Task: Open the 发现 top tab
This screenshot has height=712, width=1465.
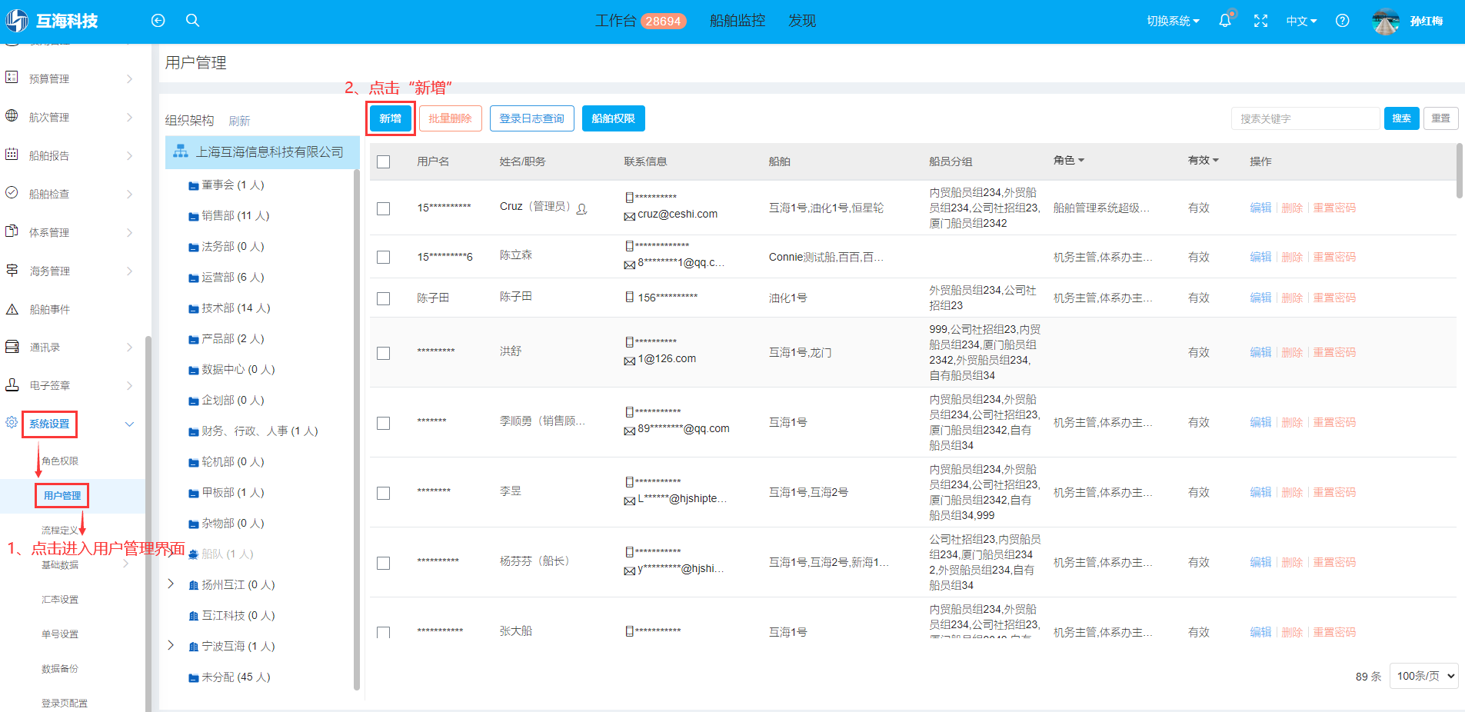Action: pyautogui.click(x=802, y=21)
